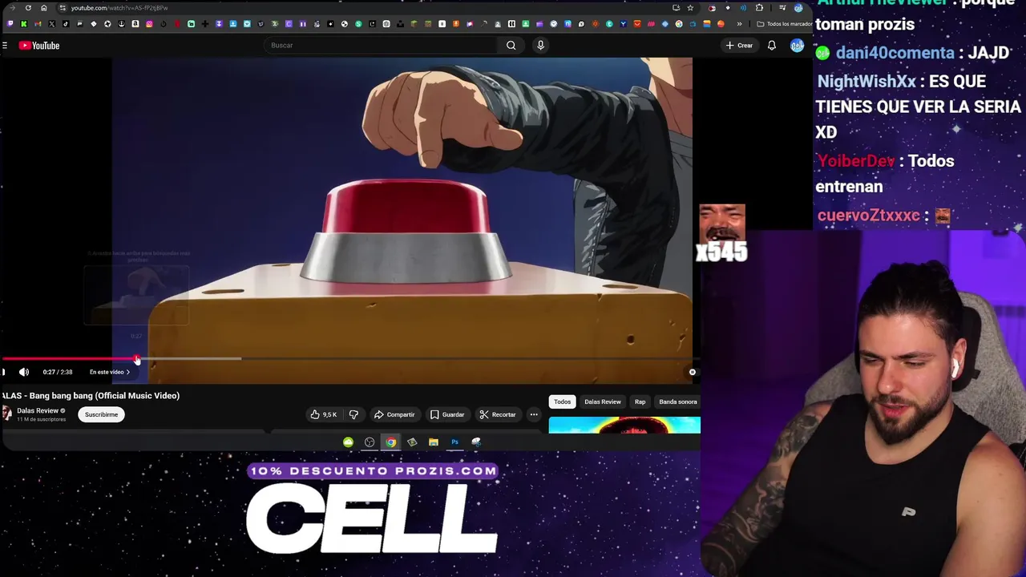This screenshot has width=1026, height=577.
Task: Select the Dalas Review filter chip
Action: pos(603,401)
